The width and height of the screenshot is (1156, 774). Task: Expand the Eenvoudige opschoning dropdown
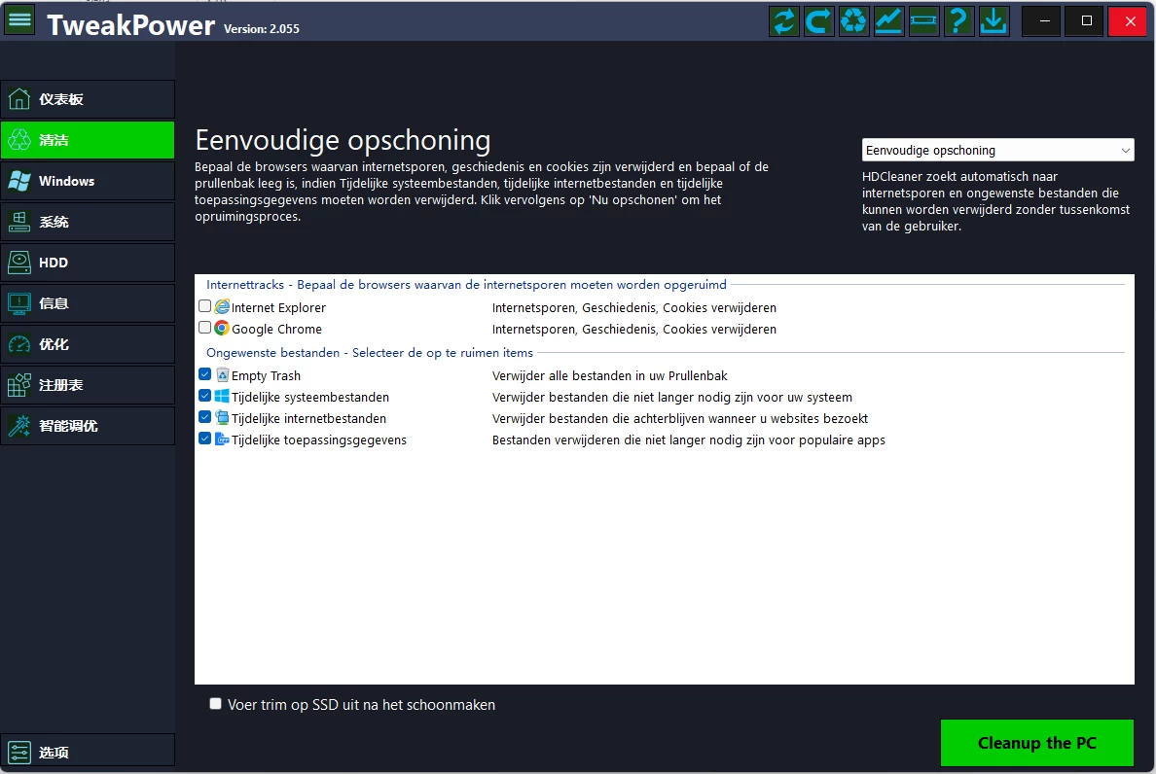tap(997, 150)
